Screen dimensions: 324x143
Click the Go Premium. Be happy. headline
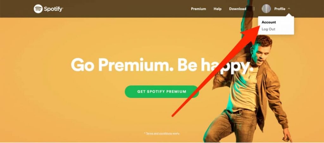point(162,65)
